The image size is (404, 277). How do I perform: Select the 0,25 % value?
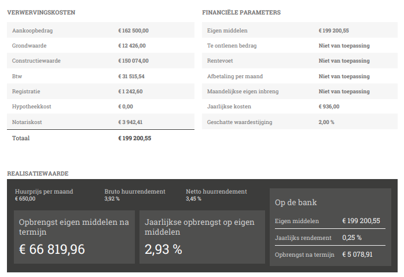[352, 238]
